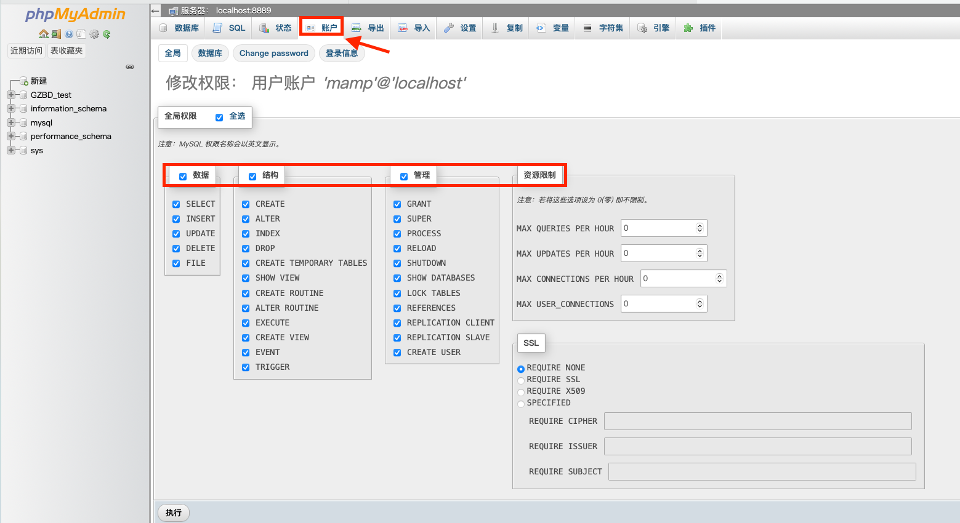
Task: Expand the performance_schema database node
Action: click(11, 136)
